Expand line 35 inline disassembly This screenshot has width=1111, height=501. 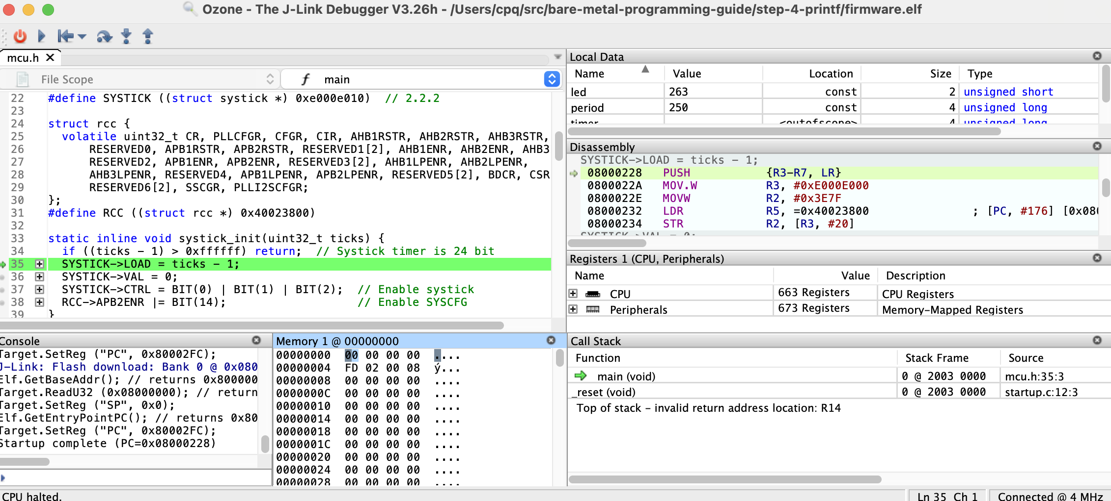pyautogui.click(x=40, y=264)
